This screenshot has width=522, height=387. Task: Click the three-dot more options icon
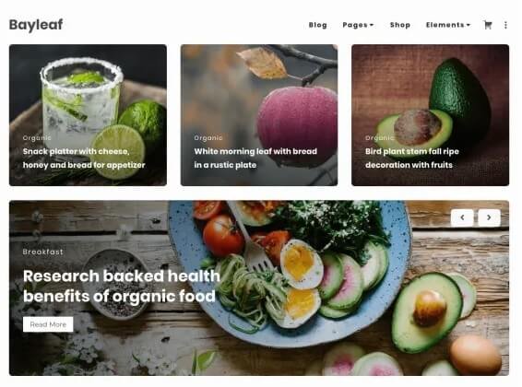pos(505,25)
